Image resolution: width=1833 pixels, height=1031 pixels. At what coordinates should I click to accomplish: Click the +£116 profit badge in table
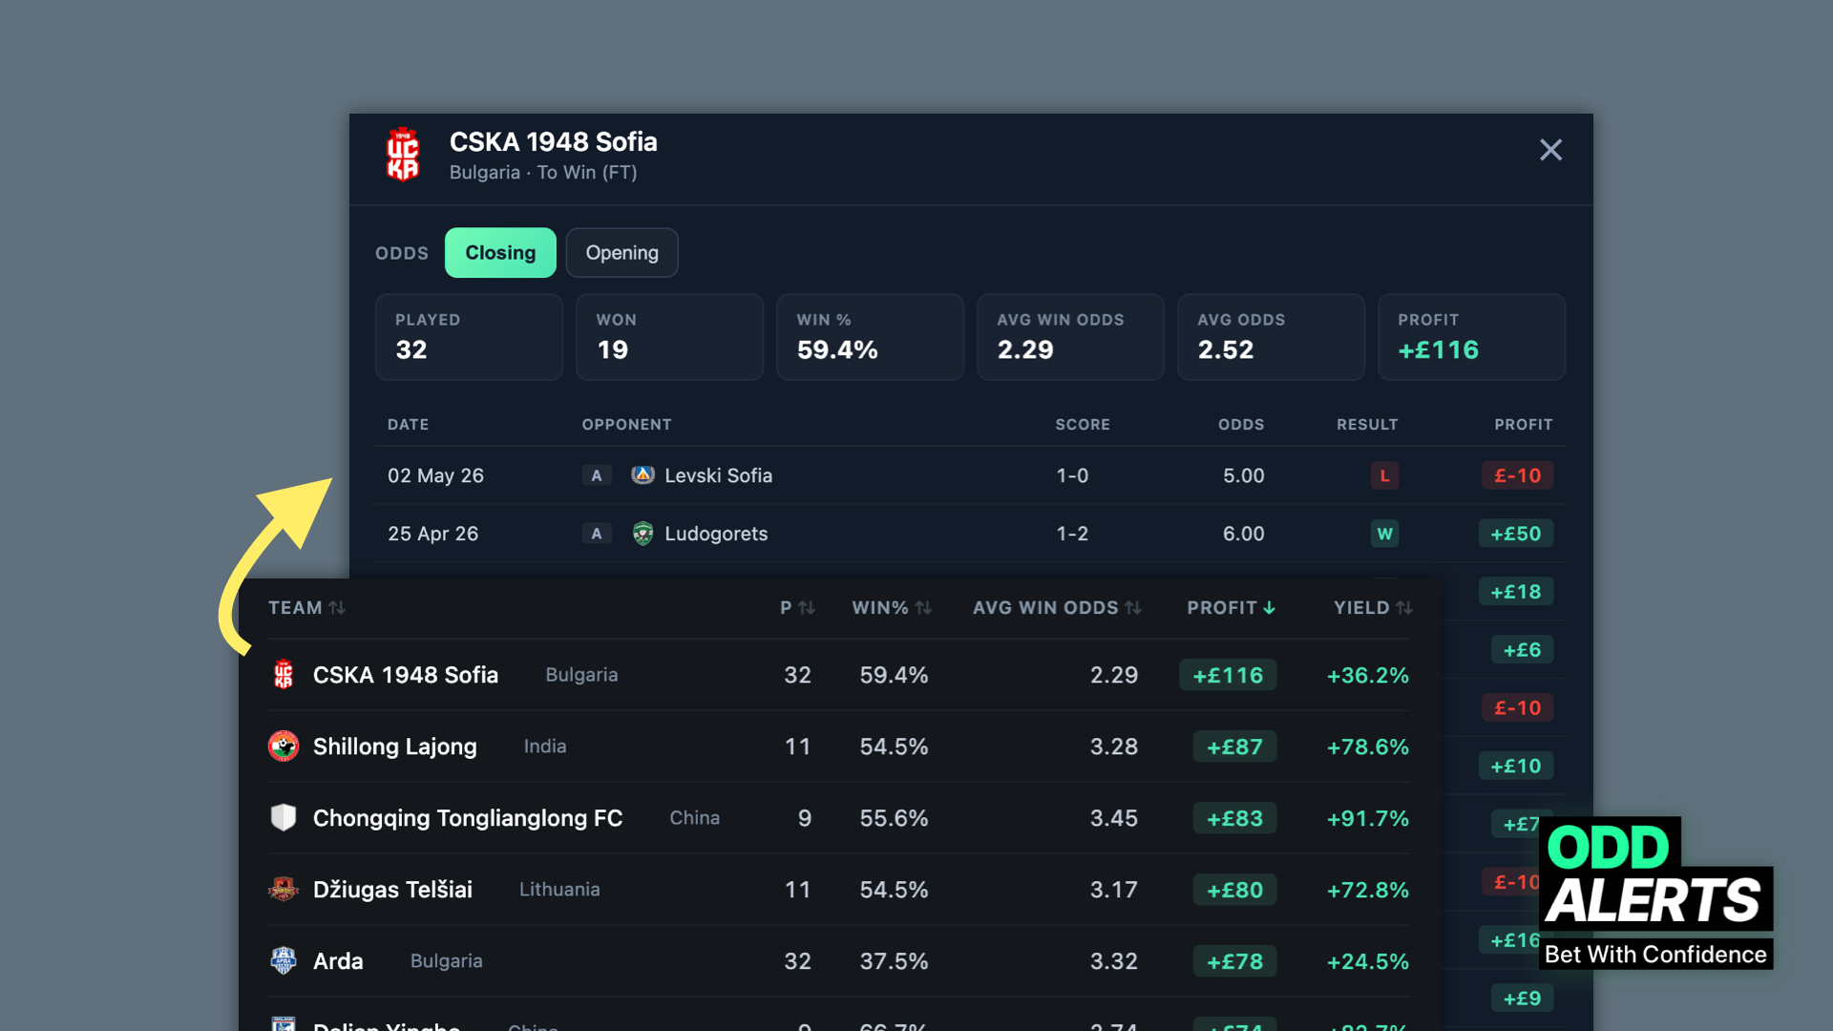1228,675
